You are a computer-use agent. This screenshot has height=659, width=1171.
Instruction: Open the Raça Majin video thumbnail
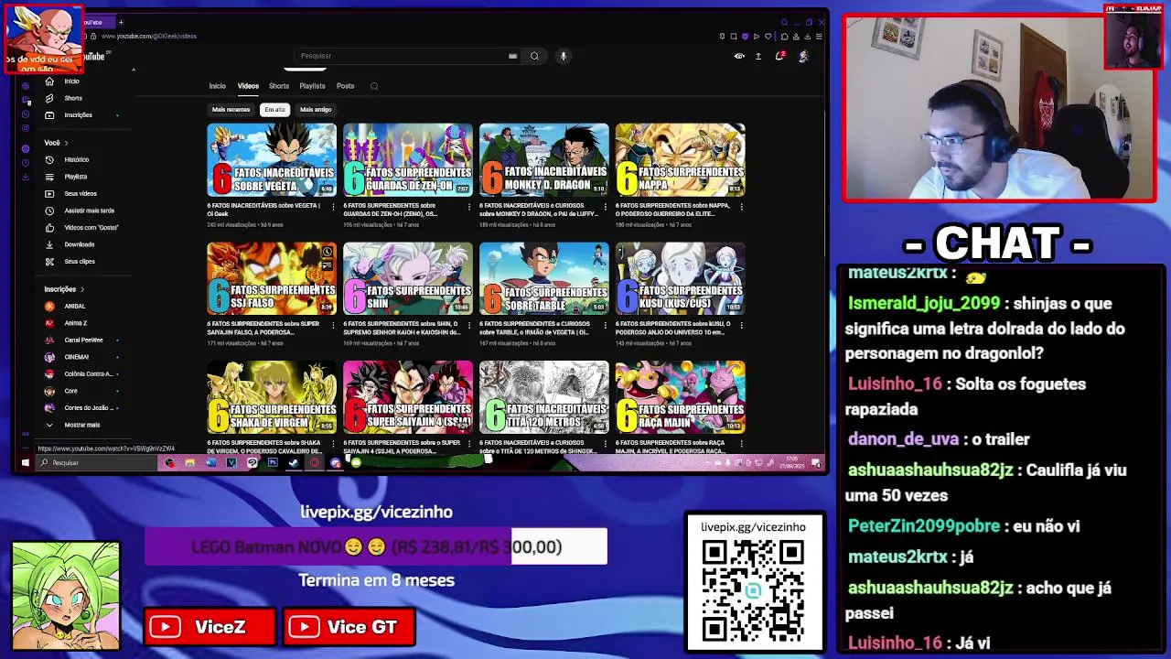point(681,397)
